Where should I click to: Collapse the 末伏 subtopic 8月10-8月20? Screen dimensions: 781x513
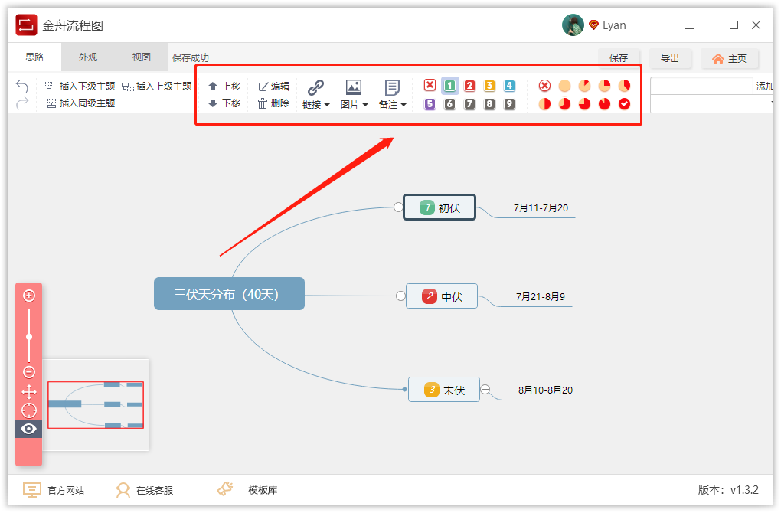tap(485, 390)
